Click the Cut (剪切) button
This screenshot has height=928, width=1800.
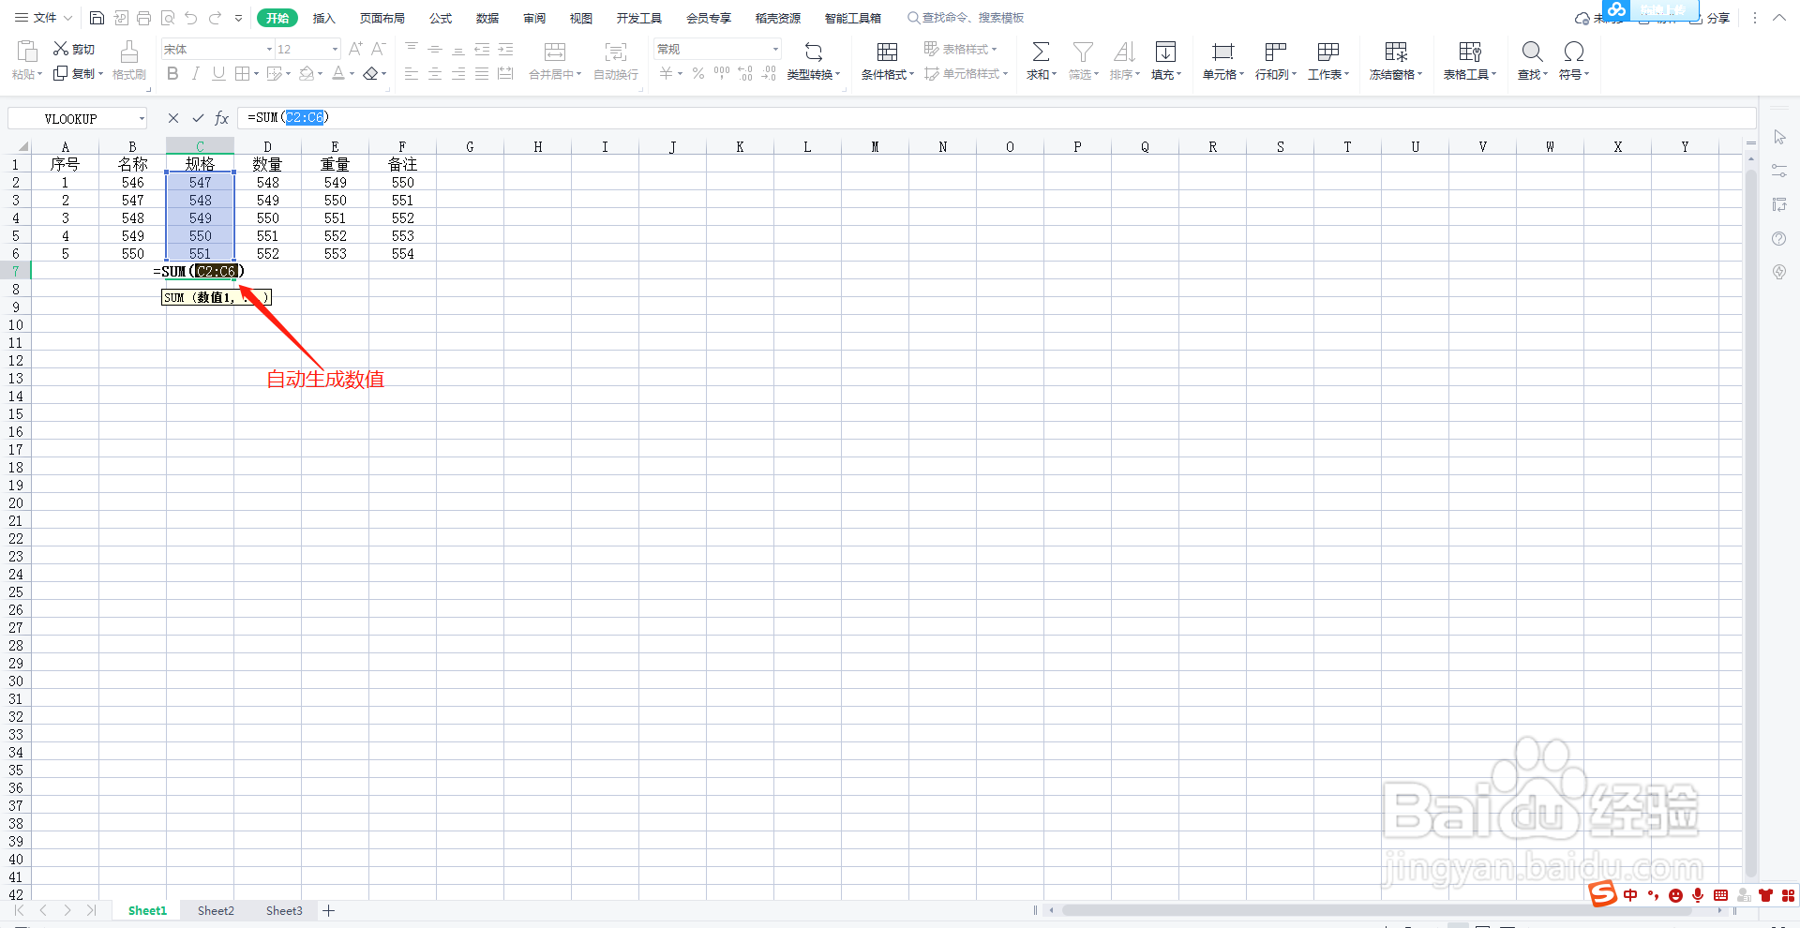coord(74,49)
